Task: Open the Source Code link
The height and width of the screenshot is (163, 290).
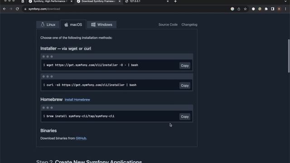Action: click(x=168, y=24)
